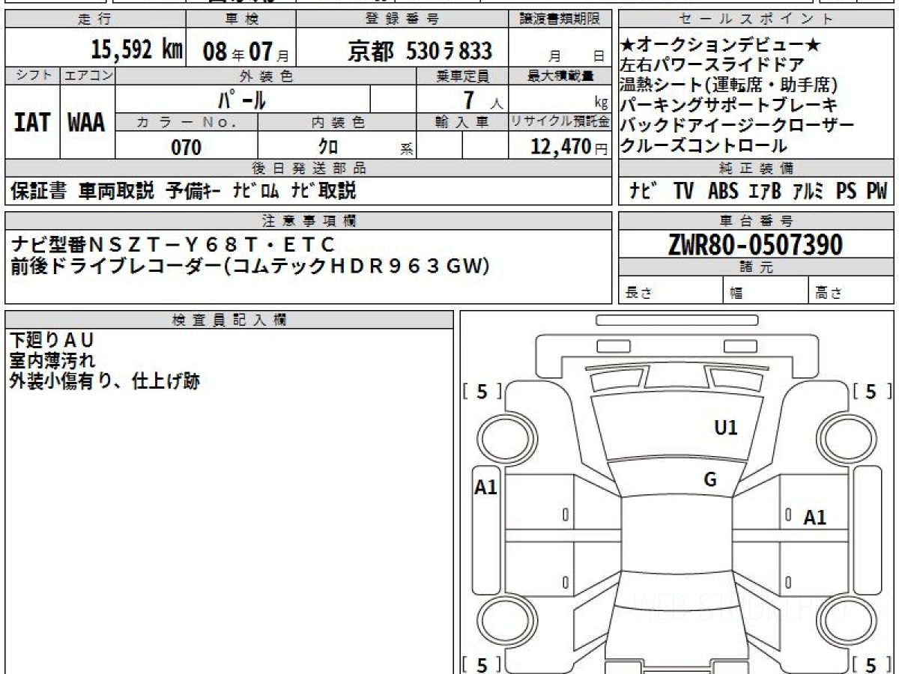Click the air conditioner code WAA
Screen dimensions: 899x674
click(87, 123)
